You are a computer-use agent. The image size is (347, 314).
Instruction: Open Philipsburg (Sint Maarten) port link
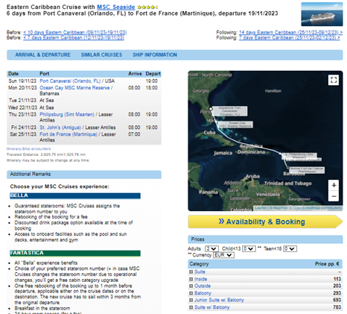coord(67,115)
